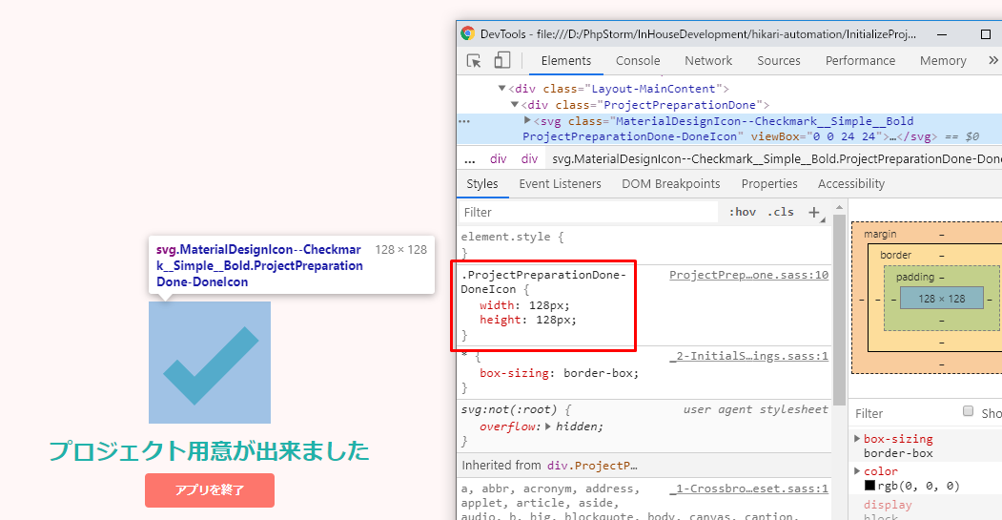
Task: Open the Memory tab
Action: point(943,61)
